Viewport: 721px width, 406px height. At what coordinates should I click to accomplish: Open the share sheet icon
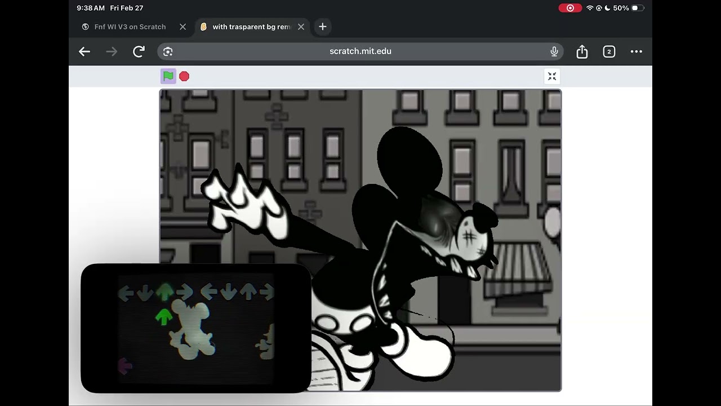[x=582, y=51]
